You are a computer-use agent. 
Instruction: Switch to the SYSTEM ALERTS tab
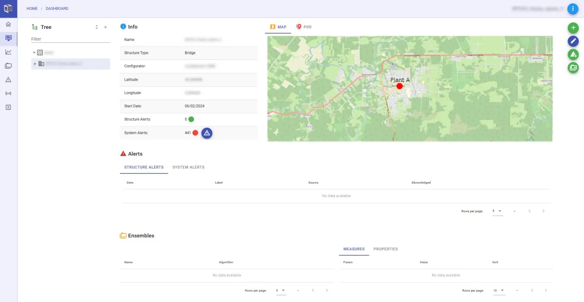click(x=188, y=167)
